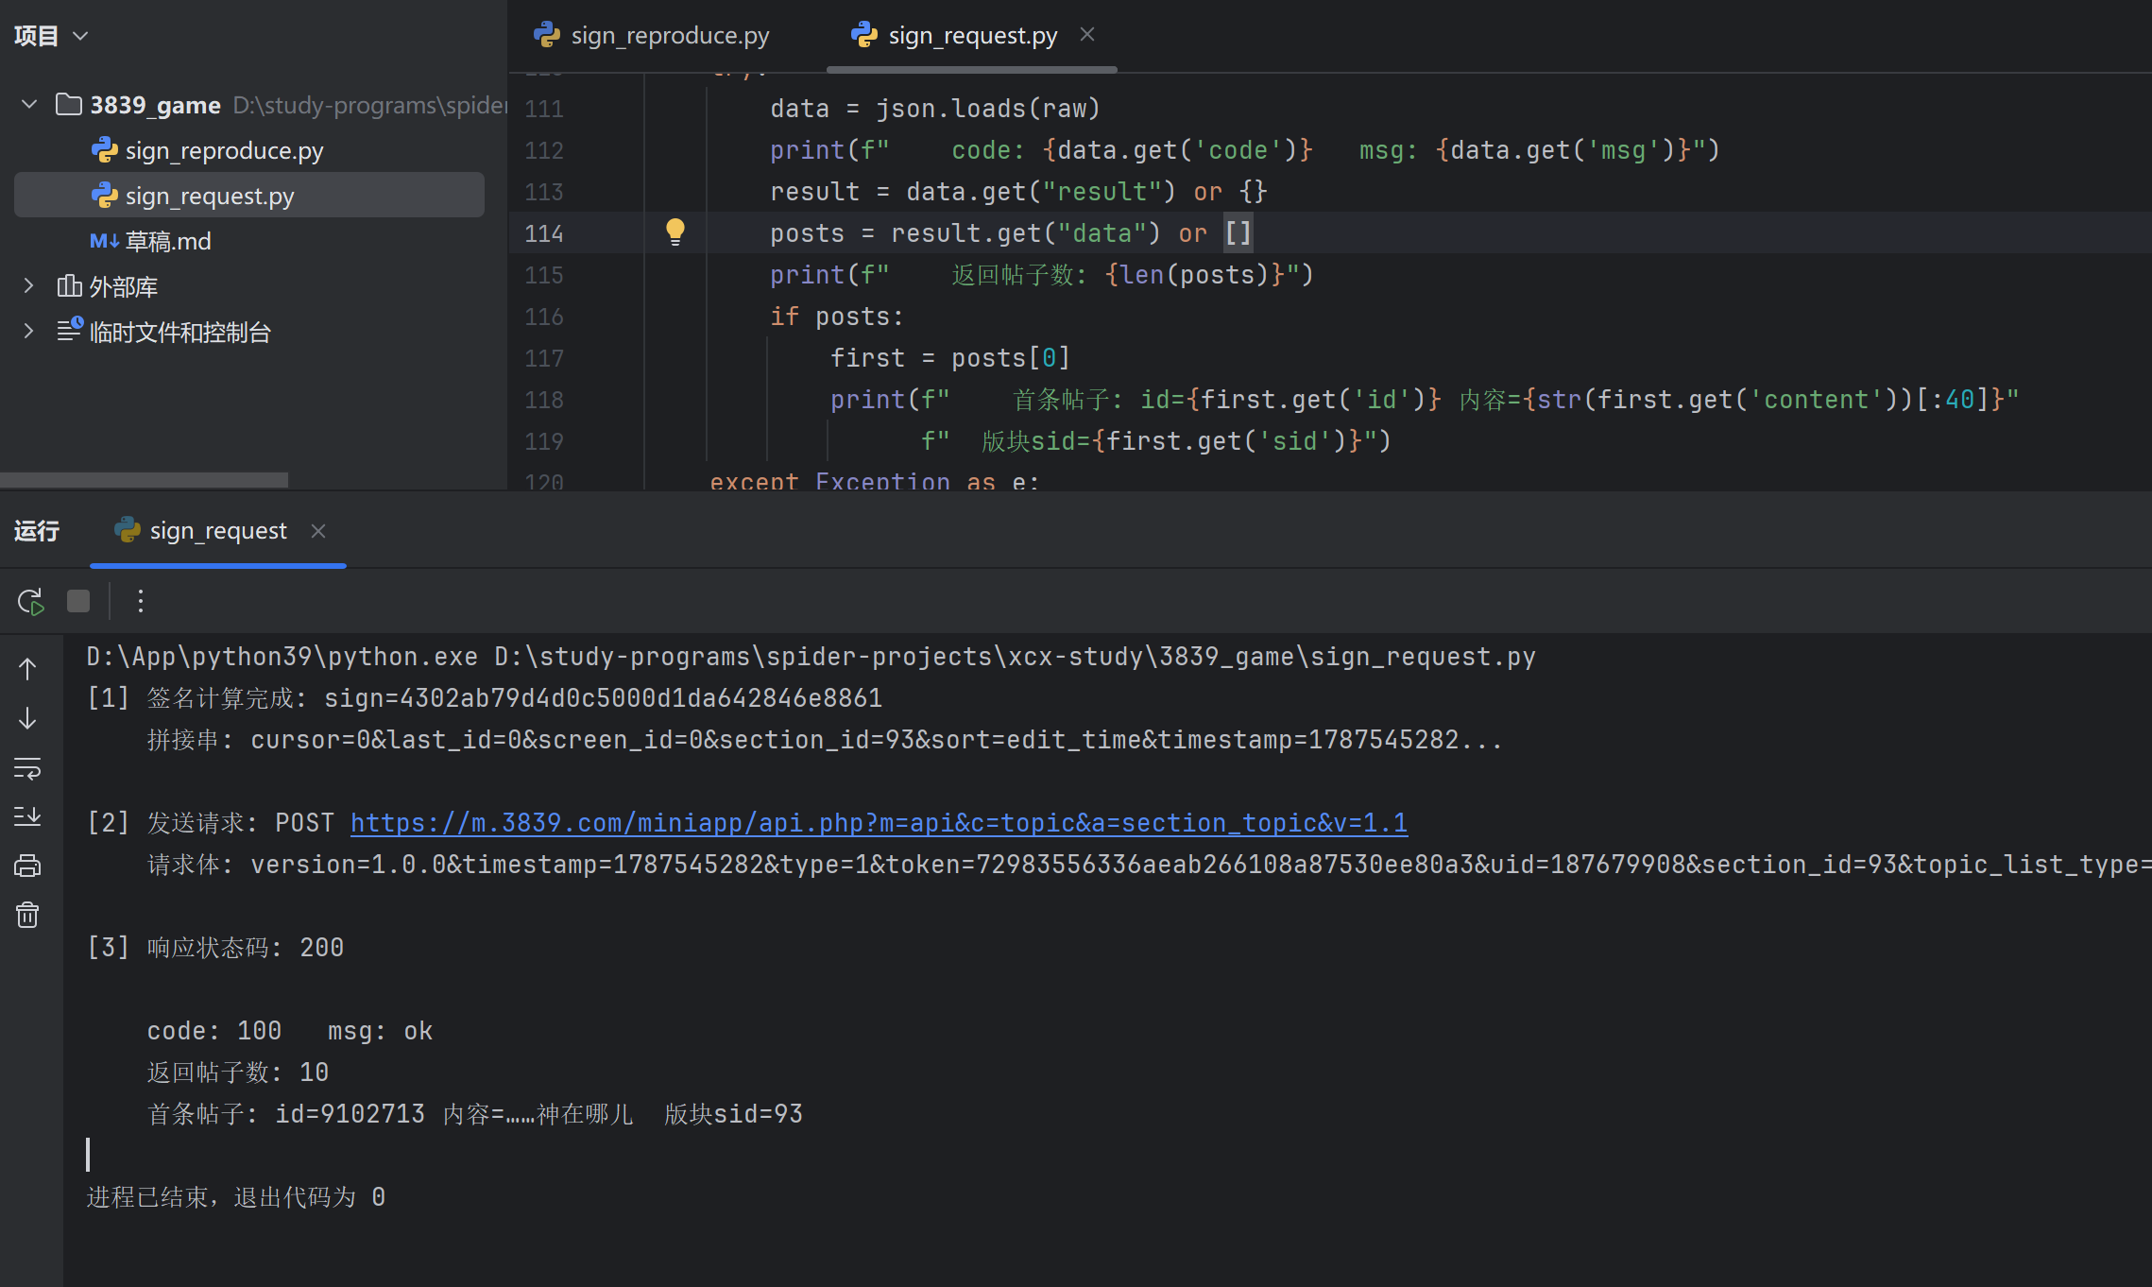The image size is (2152, 1287).
Task: Click the down arrow in run console
Action: pyautogui.click(x=27, y=718)
